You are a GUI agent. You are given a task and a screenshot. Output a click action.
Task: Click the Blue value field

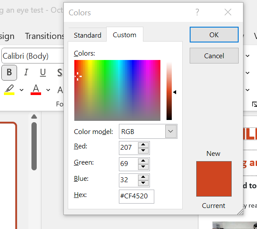pyautogui.click(x=128, y=180)
